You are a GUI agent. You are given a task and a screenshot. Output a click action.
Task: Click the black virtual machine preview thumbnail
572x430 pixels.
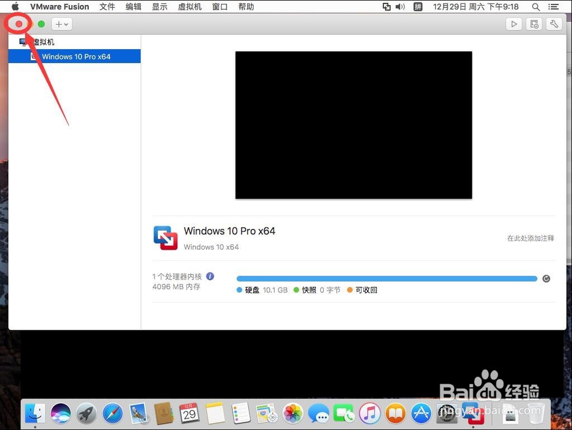(353, 125)
